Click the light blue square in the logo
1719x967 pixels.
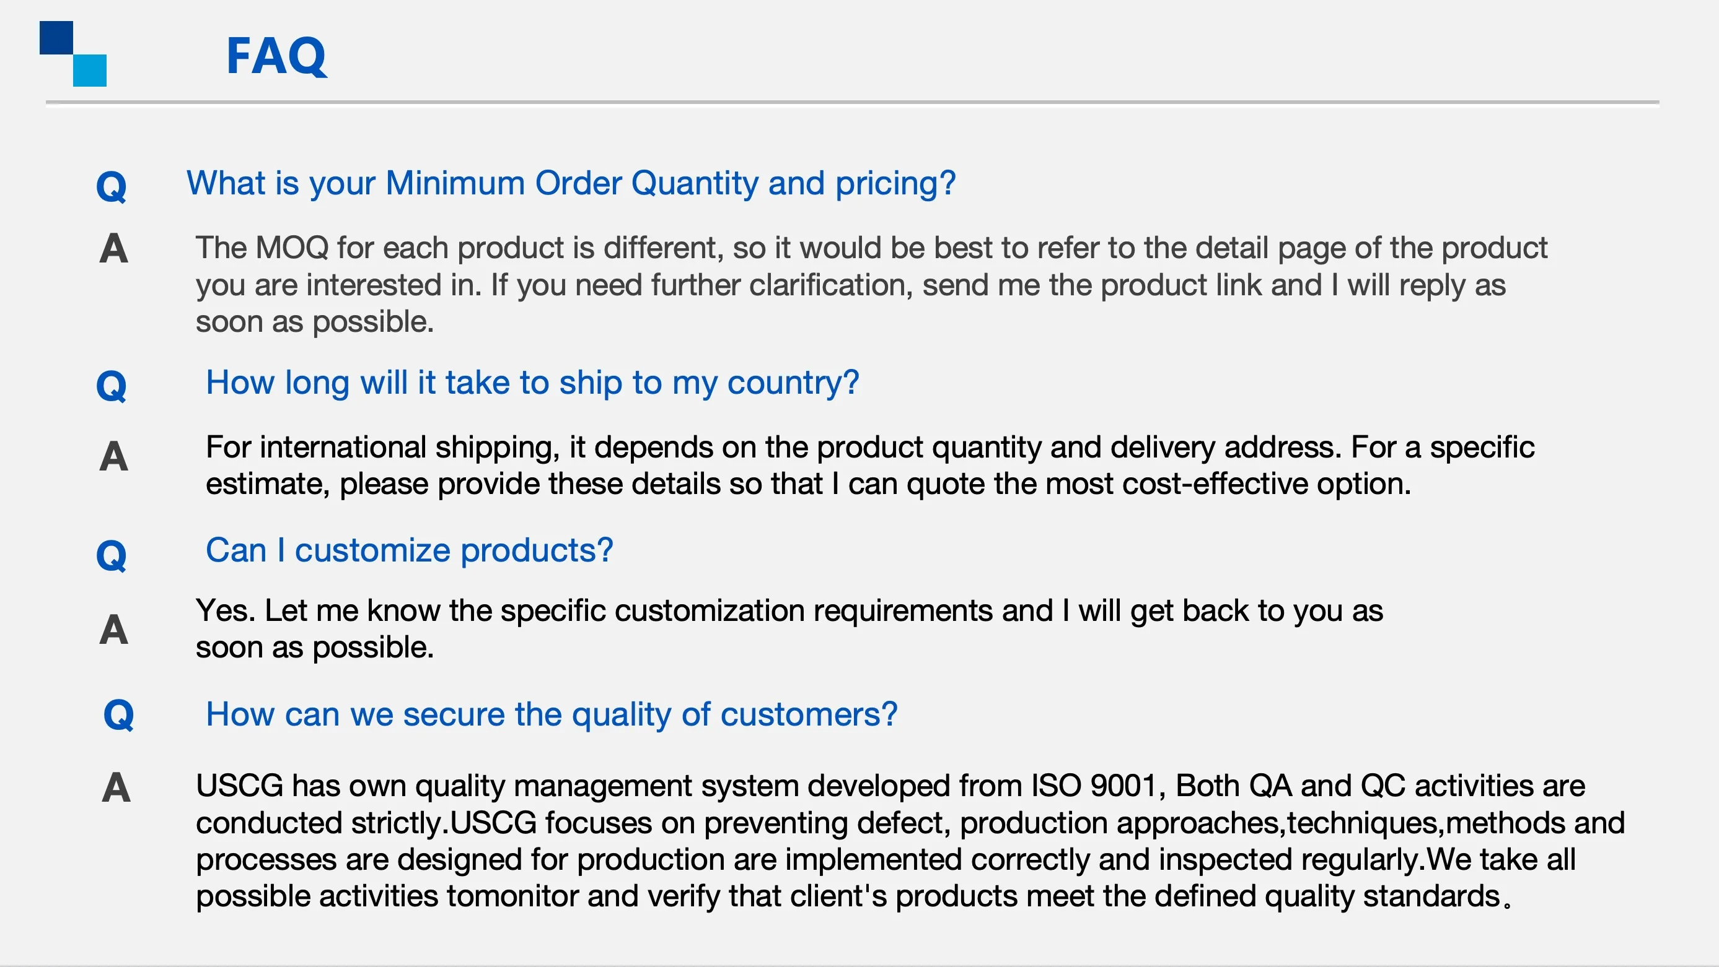coord(90,71)
